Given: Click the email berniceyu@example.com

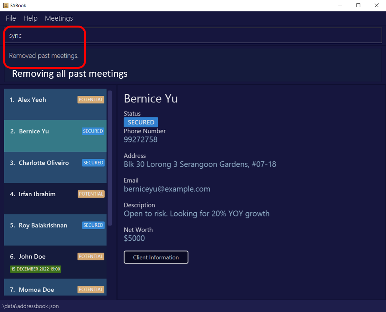Looking at the screenshot, I should [167, 189].
